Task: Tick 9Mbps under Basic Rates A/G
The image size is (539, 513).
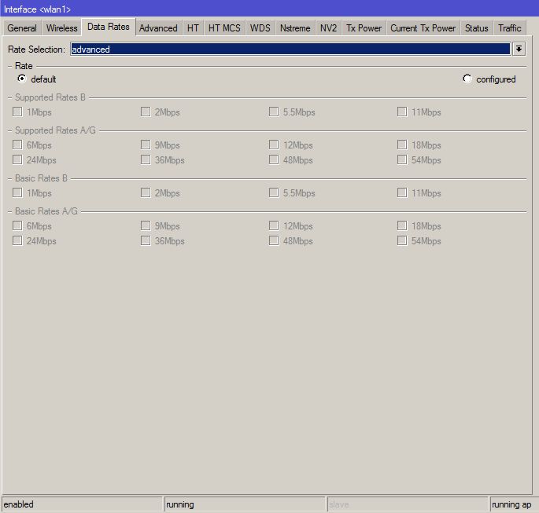Action: pyautogui.click(x=146, y=225)
